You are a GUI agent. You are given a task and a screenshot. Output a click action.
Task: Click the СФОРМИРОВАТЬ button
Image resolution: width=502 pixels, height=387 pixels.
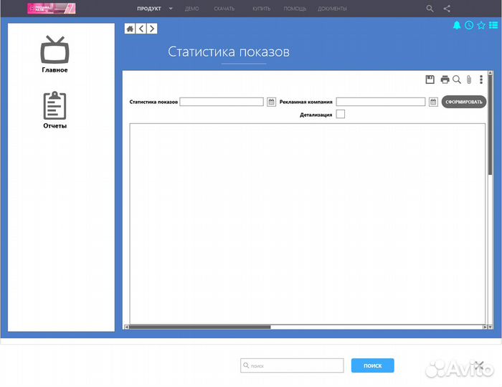click(464, 102)
